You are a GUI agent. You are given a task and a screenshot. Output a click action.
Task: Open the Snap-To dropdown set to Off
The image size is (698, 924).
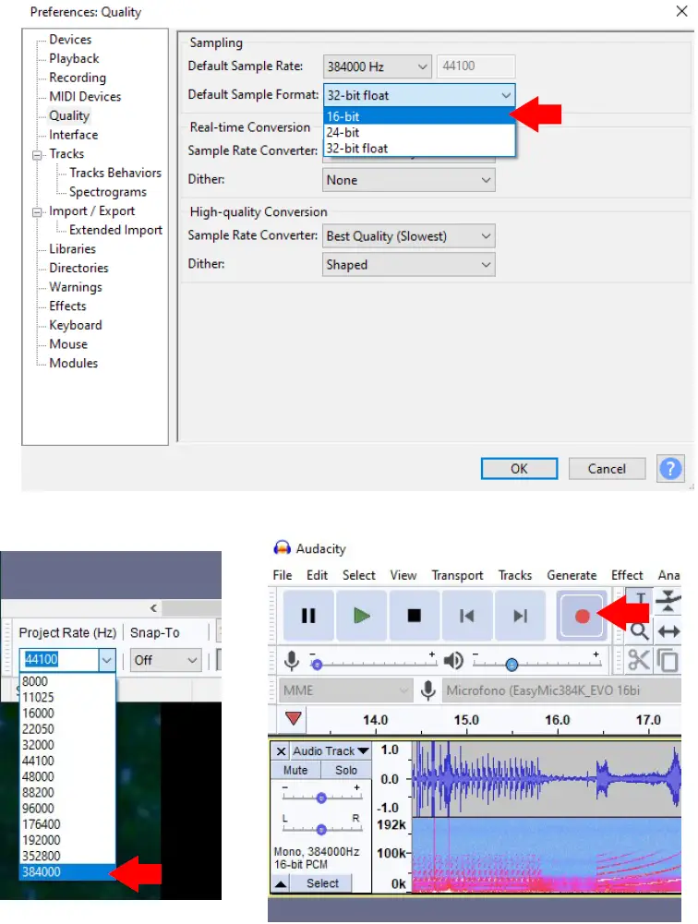(x=165, y=660)
